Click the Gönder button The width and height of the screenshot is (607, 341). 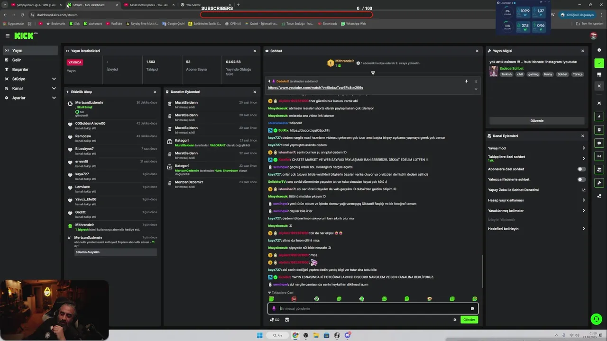point(469,320)
